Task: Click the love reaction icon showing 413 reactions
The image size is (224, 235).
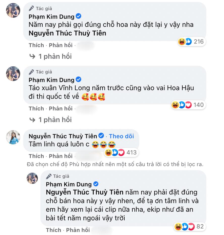Action: point(121,152)
